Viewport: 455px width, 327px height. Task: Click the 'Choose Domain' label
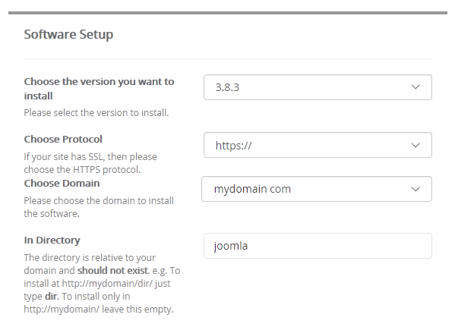point(62,183)
